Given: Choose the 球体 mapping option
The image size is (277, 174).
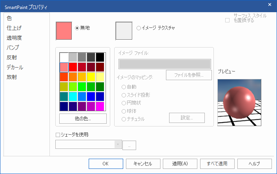Looking at the screenshot, I should [124, 111].
